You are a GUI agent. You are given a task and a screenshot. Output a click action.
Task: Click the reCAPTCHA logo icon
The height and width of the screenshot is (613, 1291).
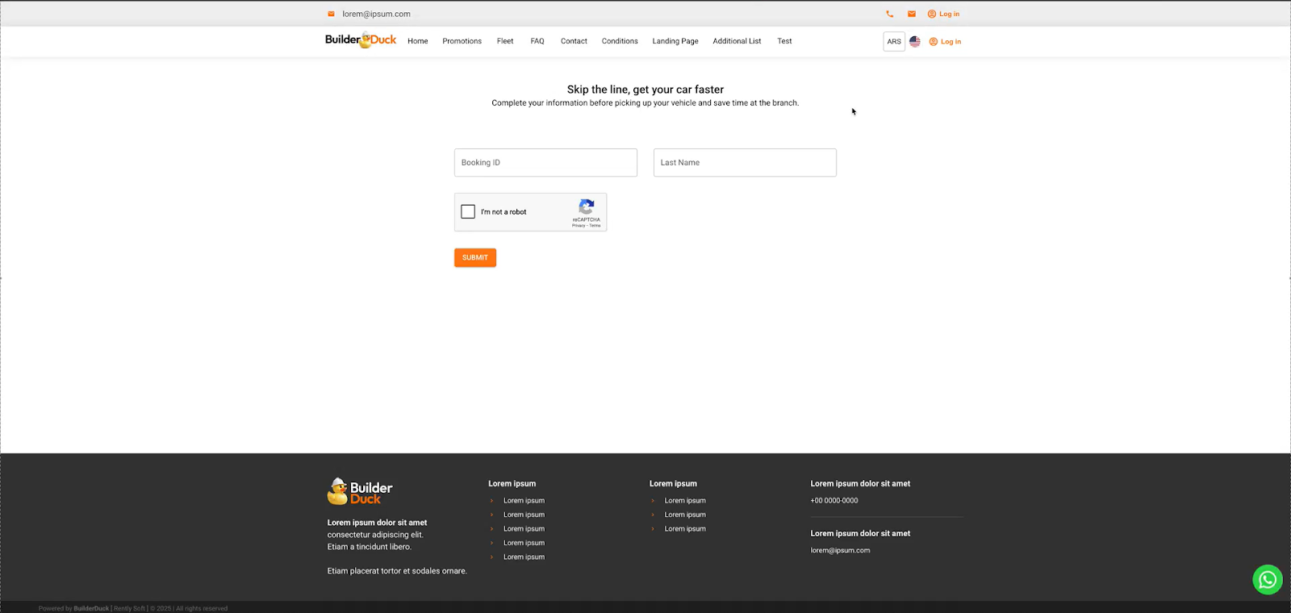pyautogui.click(x=587, y=206)
